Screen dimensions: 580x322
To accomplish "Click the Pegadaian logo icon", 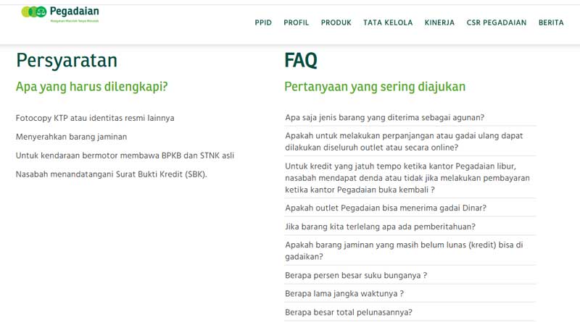I will (x=34, y=12).
